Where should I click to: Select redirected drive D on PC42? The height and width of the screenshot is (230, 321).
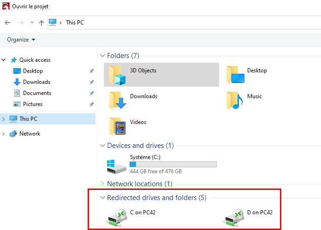point(248,218)
